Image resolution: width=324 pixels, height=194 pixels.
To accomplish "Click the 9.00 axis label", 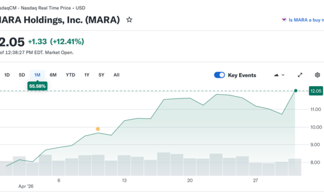I will pos(315,144).
